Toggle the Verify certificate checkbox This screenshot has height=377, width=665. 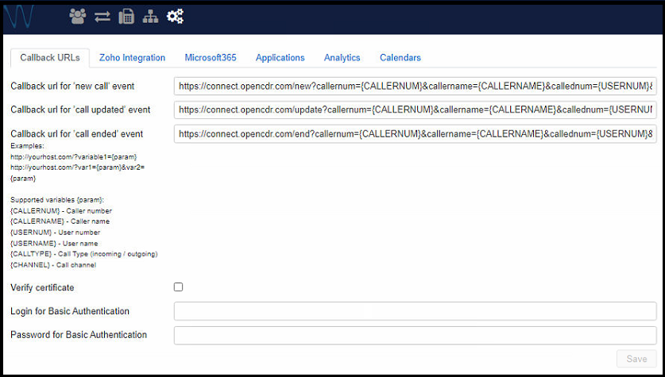click(x=179, y=287)
